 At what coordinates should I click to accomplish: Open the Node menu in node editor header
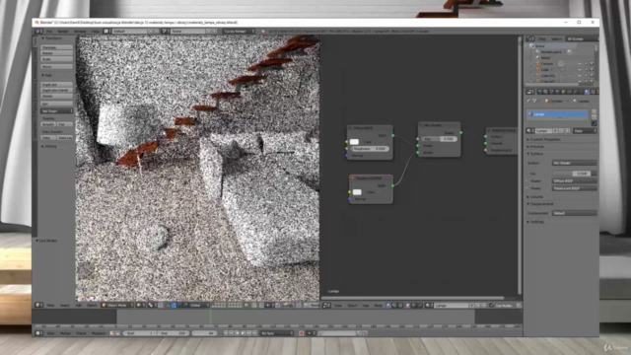(378, 306)
